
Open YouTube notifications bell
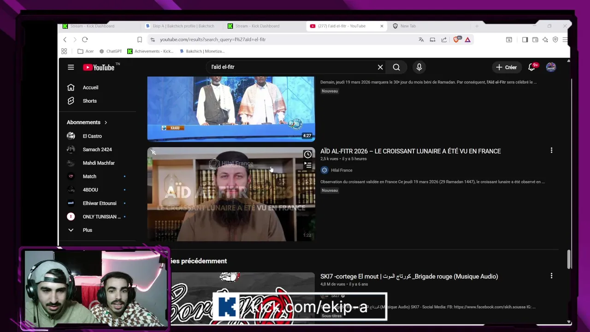coord(531,67)
